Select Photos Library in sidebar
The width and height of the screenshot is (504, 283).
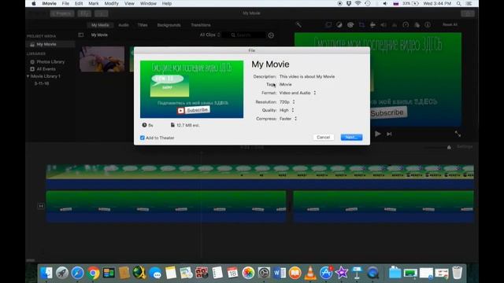click(x=50, y=61)
